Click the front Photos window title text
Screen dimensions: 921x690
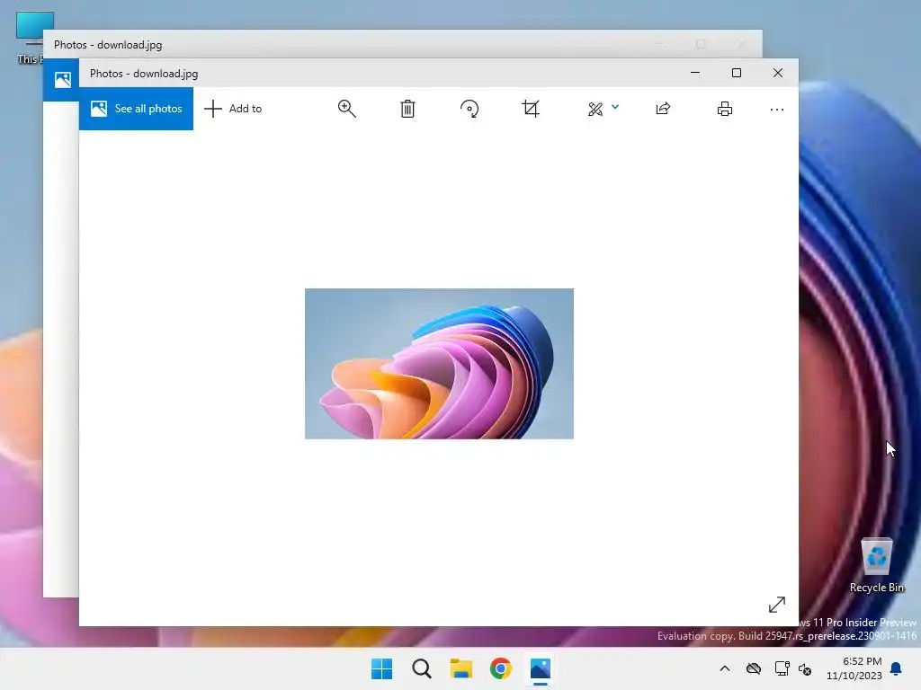point(144,74)
